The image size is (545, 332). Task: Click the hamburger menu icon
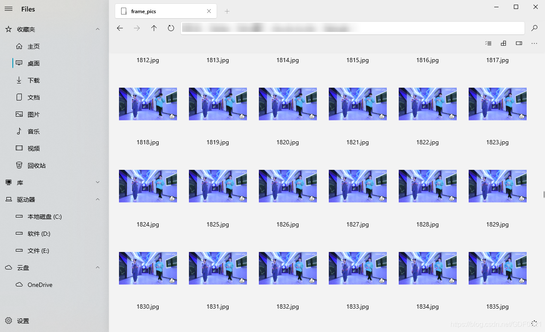click(9, 9)
